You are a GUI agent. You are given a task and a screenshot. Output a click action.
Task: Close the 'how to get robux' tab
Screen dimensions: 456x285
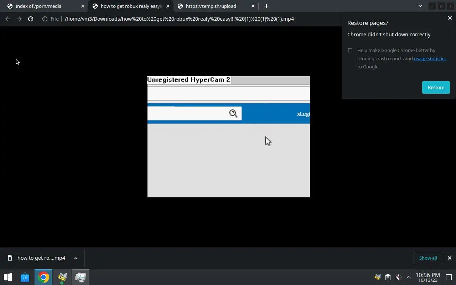point(168,6)
